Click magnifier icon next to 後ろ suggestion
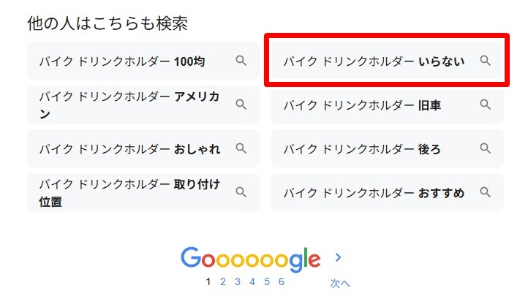528x299 pixels. (485, 148)
